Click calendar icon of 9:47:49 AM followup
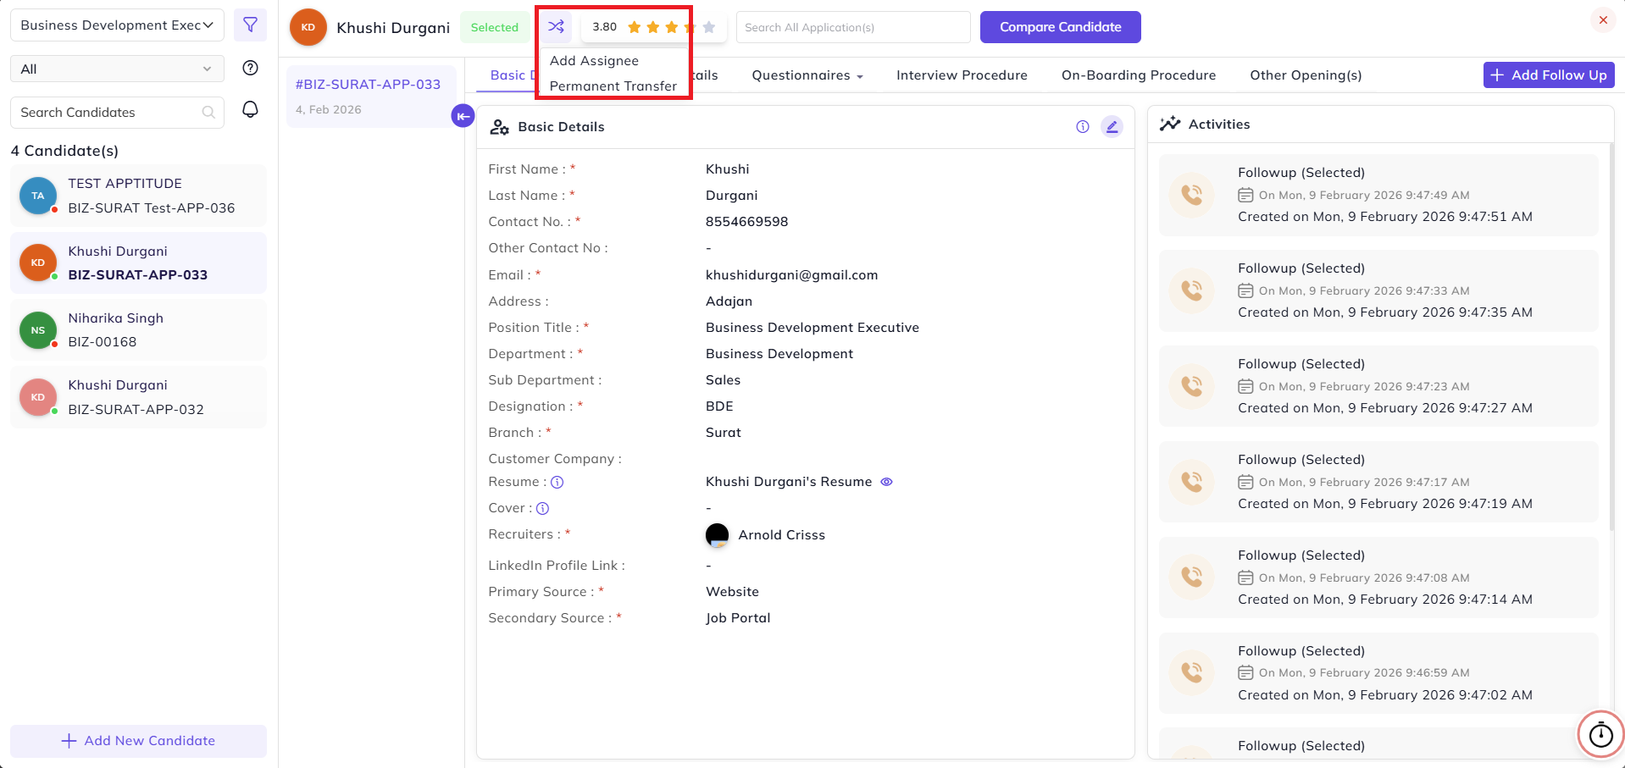The width and height of the screenshot is (1625, 768). [1245, 195]
